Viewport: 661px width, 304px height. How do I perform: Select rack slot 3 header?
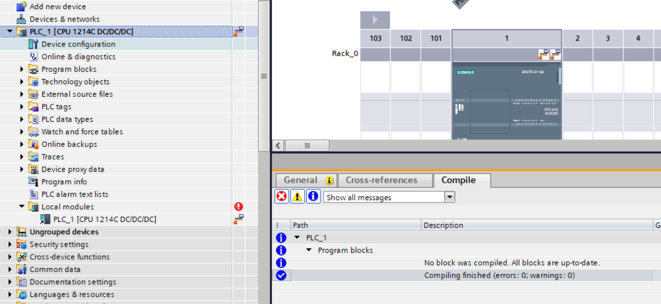[608, 38]
